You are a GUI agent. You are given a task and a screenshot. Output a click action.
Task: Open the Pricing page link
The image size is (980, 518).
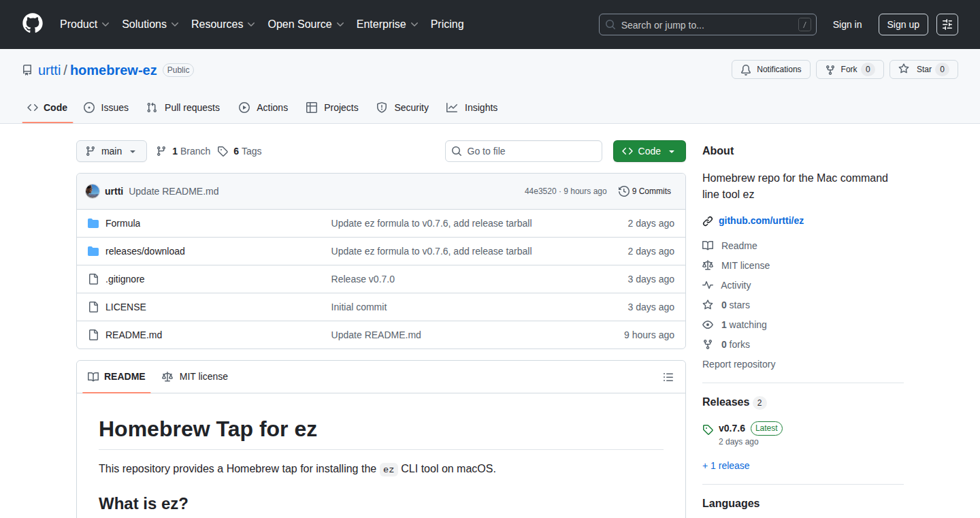pyautogui.click(x=447, y=24)
